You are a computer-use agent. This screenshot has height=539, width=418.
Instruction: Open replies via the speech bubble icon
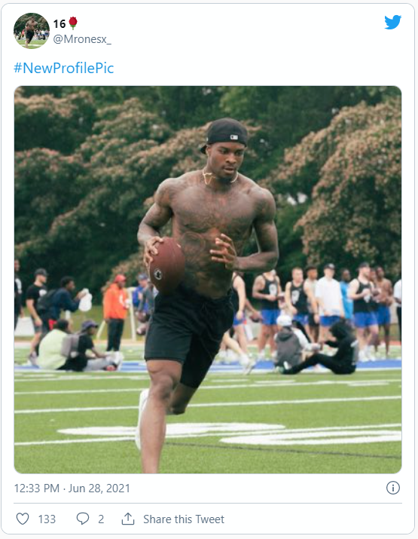click(83, 519)
